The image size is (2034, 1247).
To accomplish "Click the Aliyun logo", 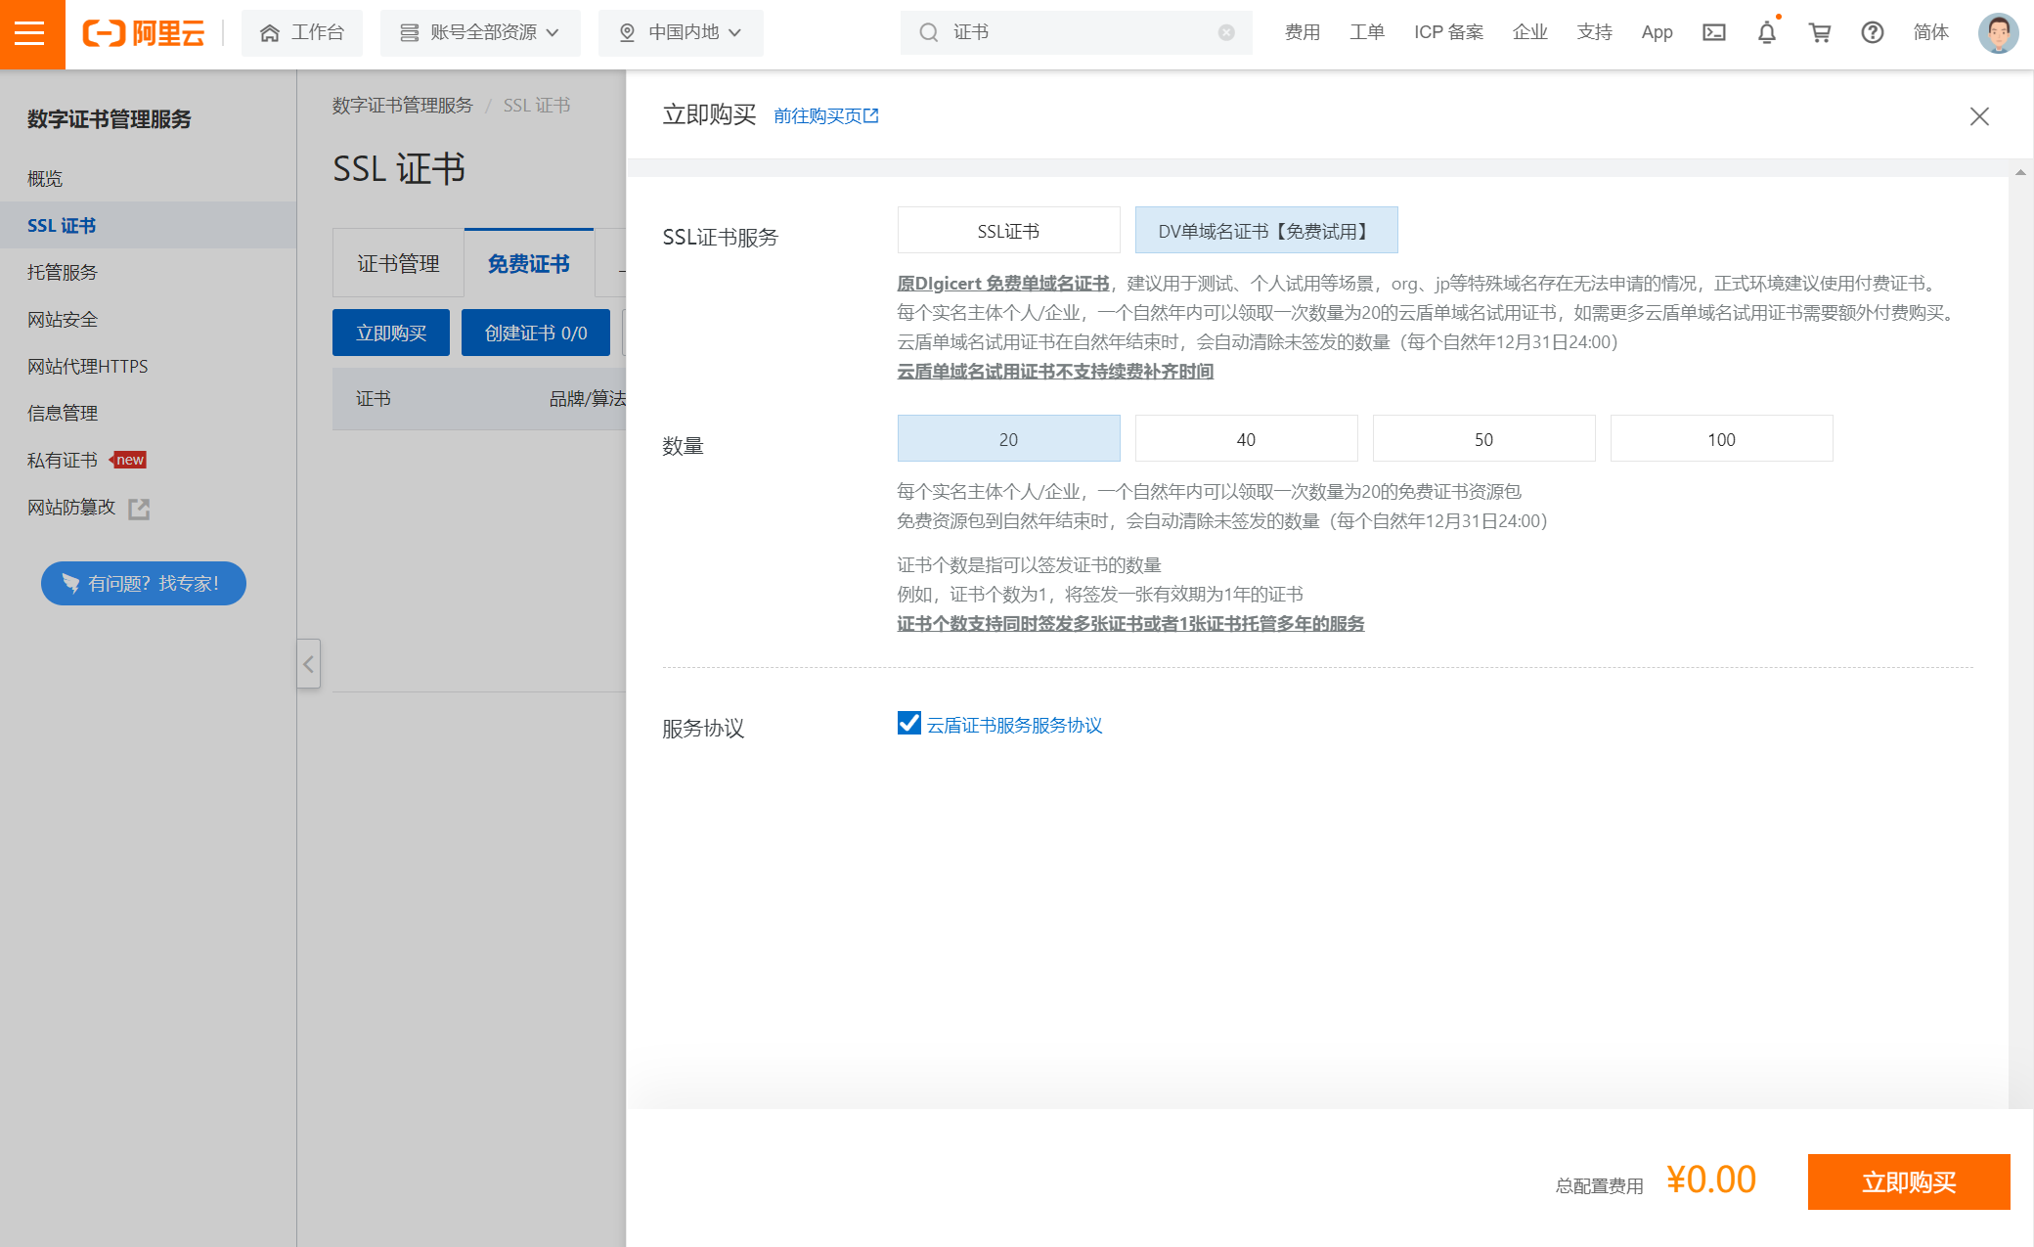I will 144,33.
